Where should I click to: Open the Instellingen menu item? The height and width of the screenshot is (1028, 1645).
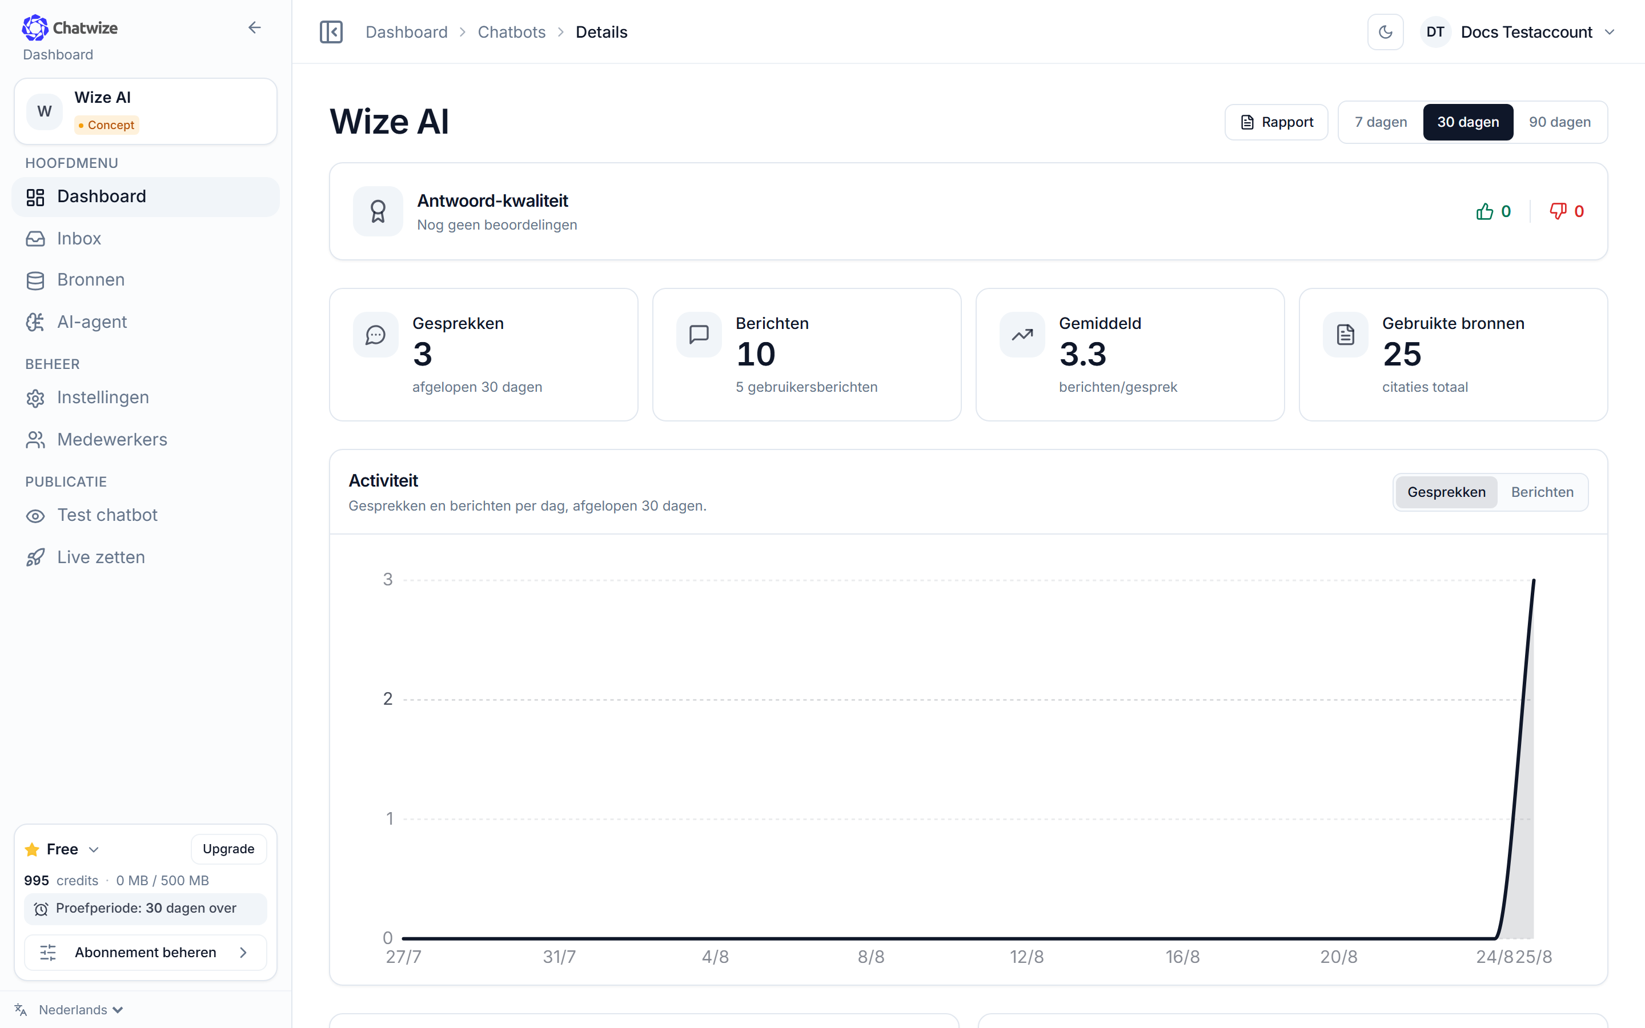pos(146,397)
